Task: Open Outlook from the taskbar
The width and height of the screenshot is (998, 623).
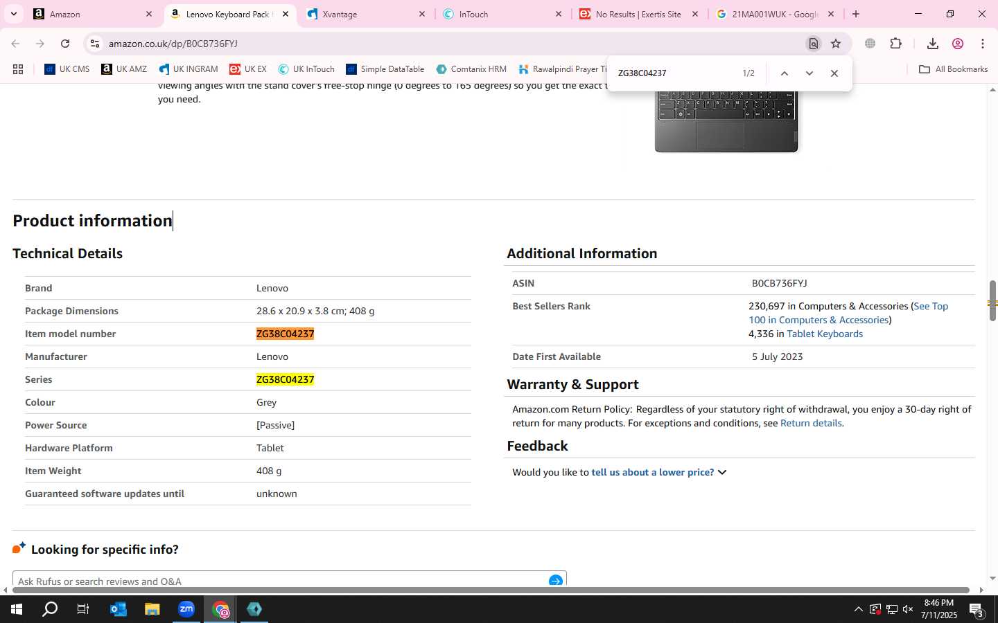Action: point(119,609)
